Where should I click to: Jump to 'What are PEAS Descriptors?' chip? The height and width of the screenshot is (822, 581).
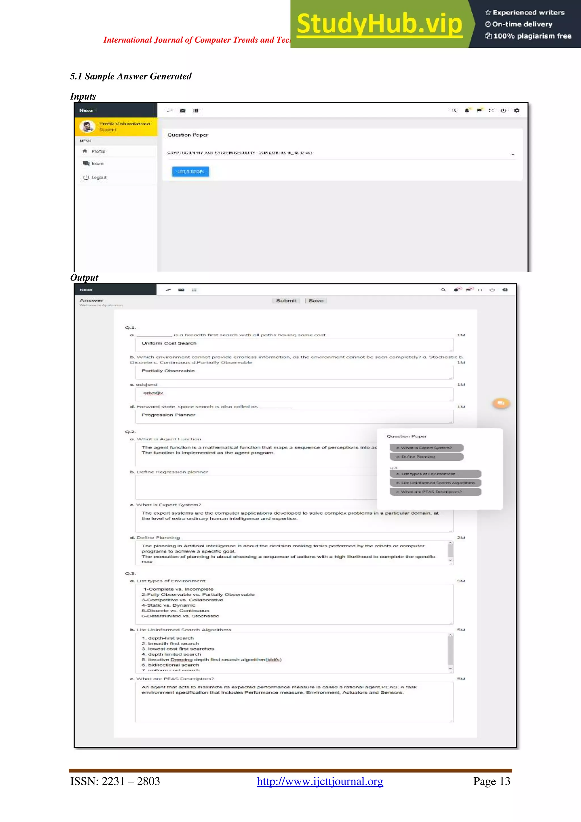pos(435,492)
